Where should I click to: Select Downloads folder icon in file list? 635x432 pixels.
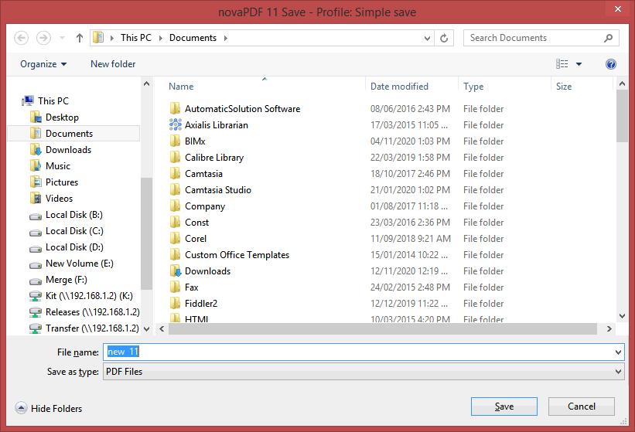click(175, 271)
